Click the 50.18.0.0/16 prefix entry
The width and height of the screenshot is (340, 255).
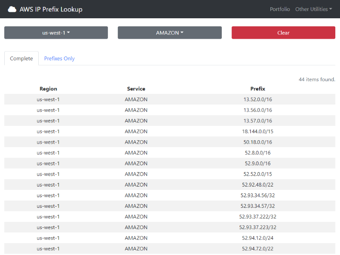(258, 142)
